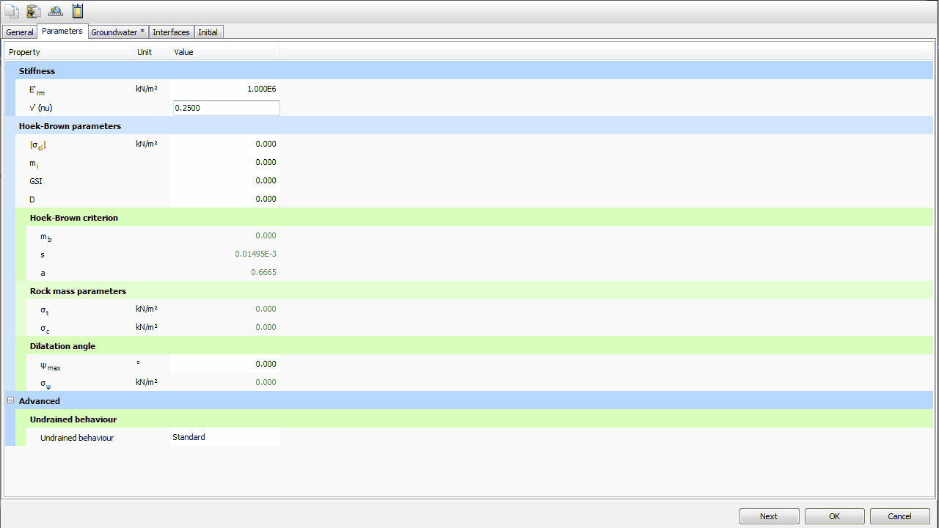Confirm with the OK button

point(834,516)
